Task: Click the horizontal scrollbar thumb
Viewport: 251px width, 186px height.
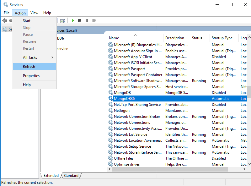Action: pyautogui.click(x=170, y=169)
